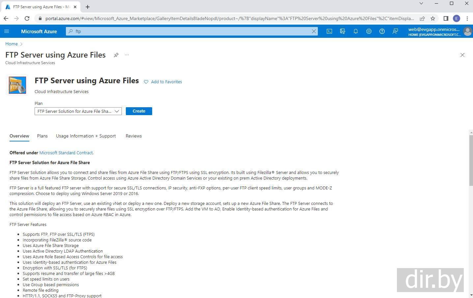Open portal Settings gear icon
The width and height of the screenshot is (473, 298).
(369, 31)
